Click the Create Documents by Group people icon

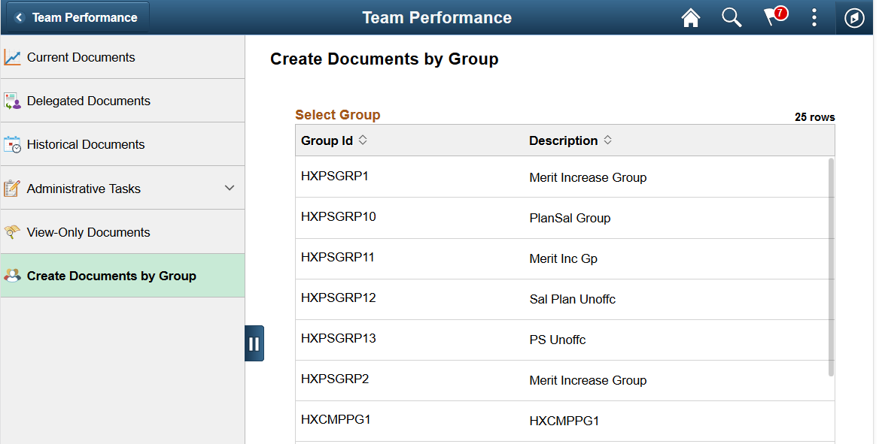pyautogui.click(x=12, y=276)
